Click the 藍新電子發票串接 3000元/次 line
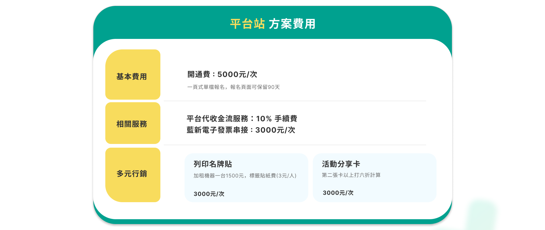This screenshot has height=230, width=545. [x=241, y=130]
